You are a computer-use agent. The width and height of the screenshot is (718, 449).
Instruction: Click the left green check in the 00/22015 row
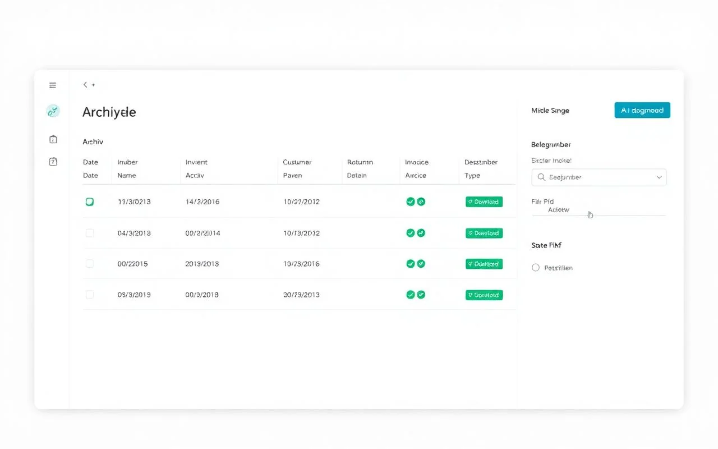click(410, 263)
